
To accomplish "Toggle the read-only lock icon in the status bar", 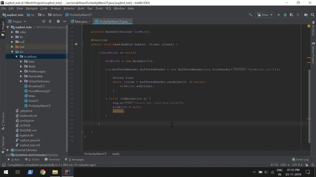I will tap(307, 165).
